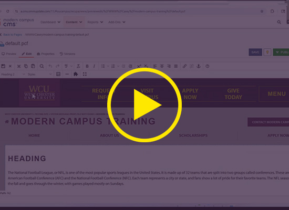This screenshot has width=289, height=210.
Task: Insert a numbered list
Action: [x=113, y=66]
